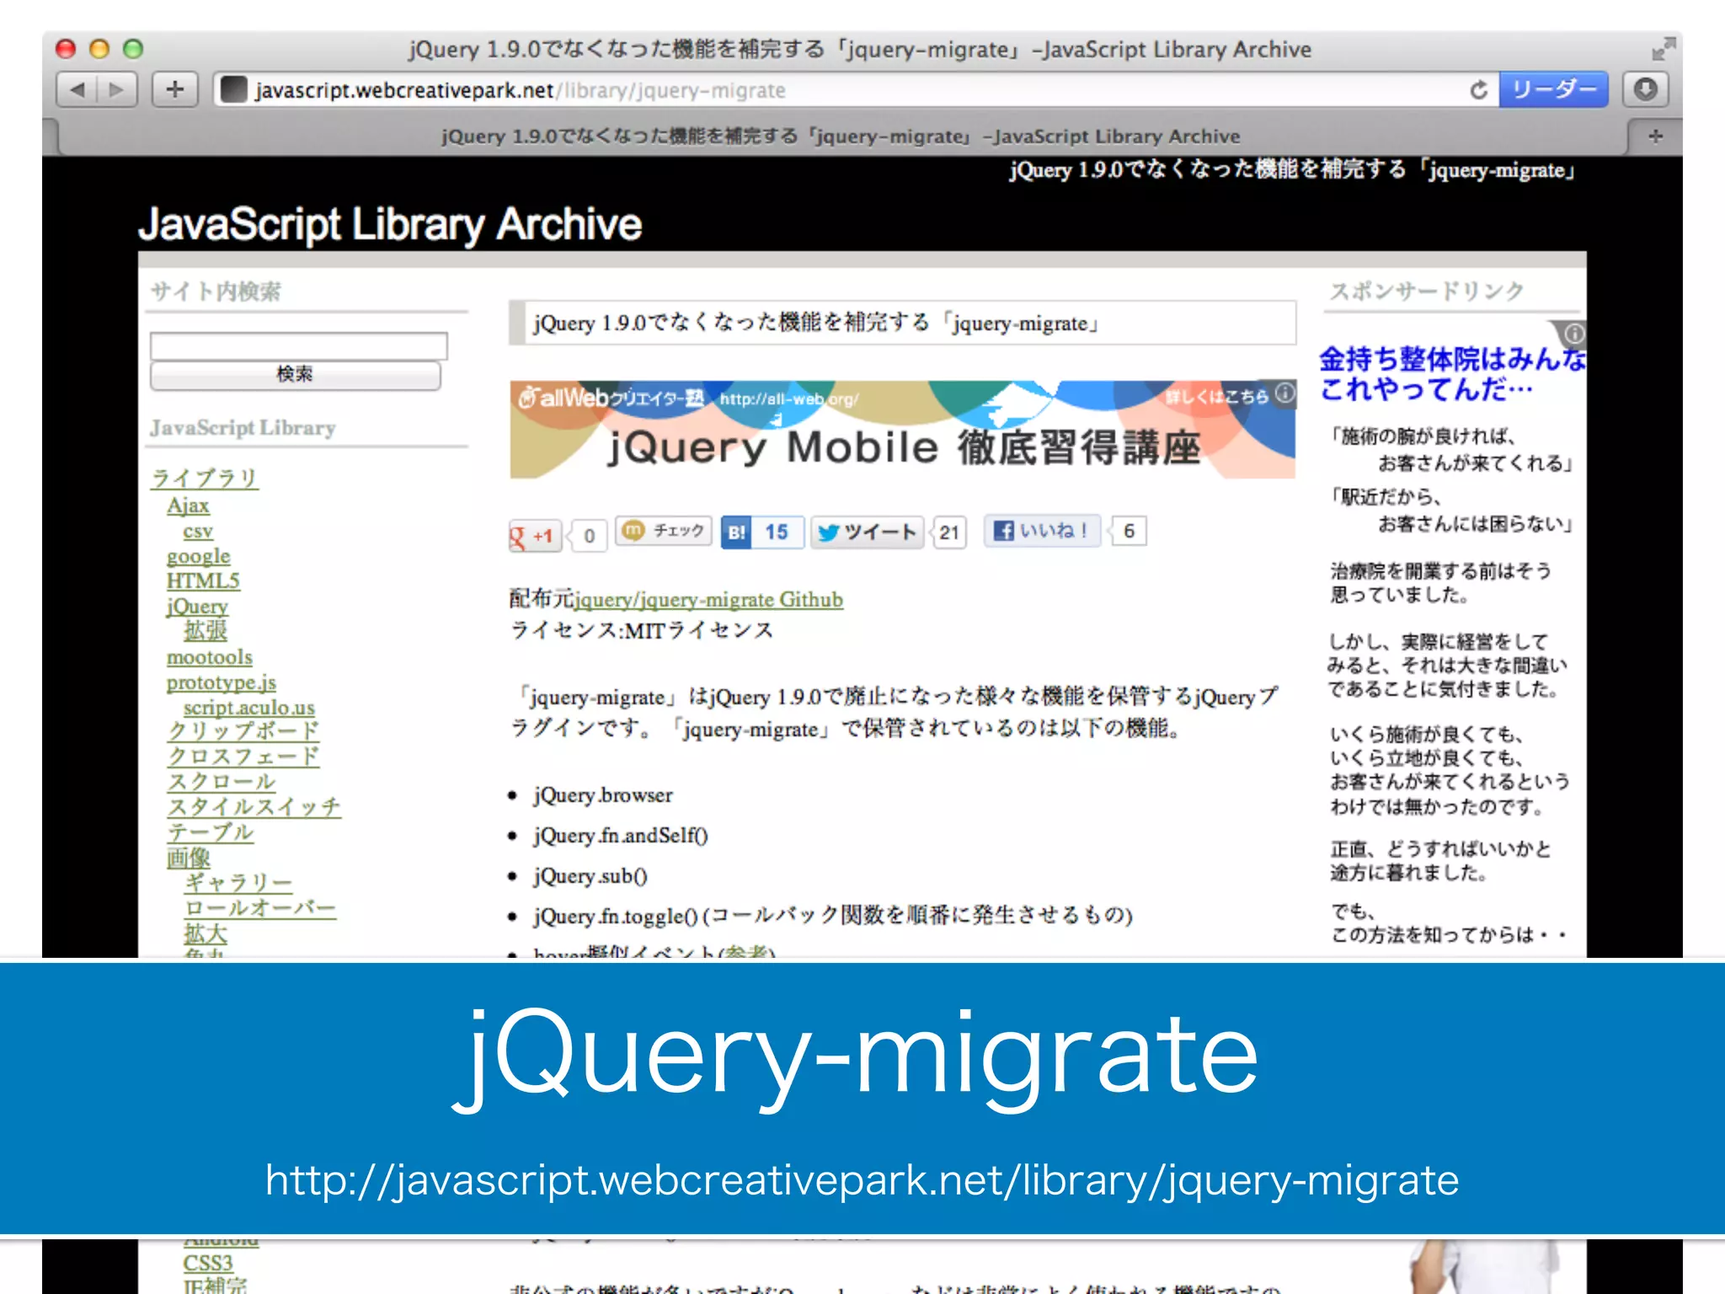Click the jQuery.browser list item

coord(603,794)
